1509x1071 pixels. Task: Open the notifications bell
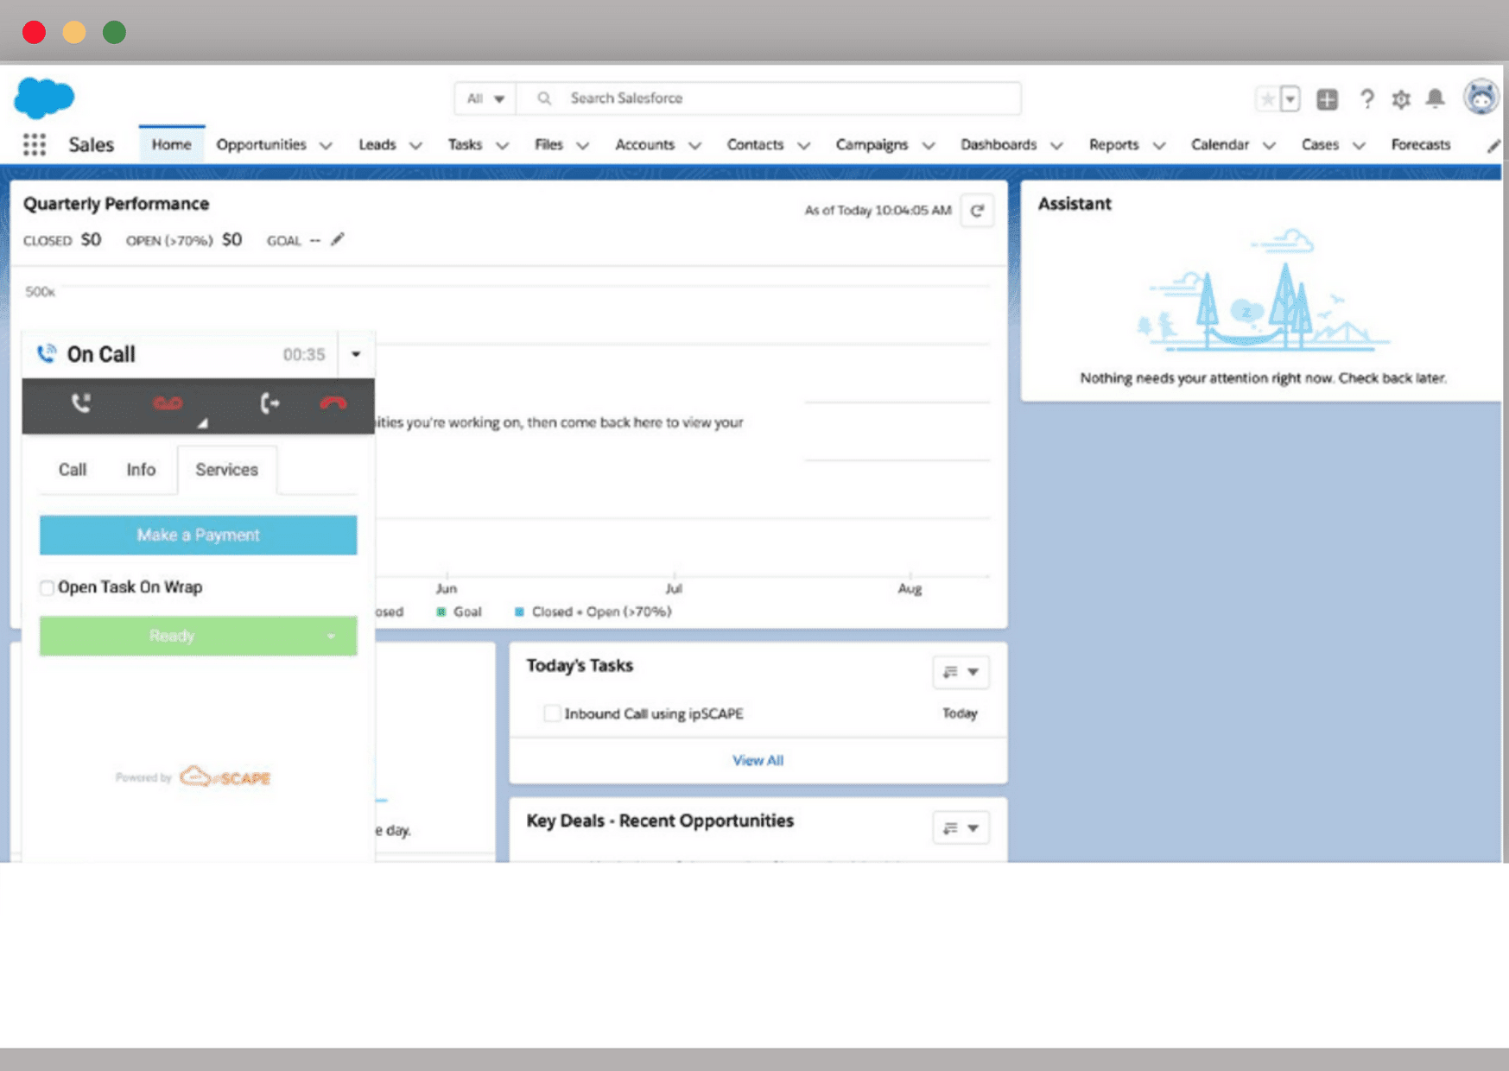click(x=1435, y=98)
